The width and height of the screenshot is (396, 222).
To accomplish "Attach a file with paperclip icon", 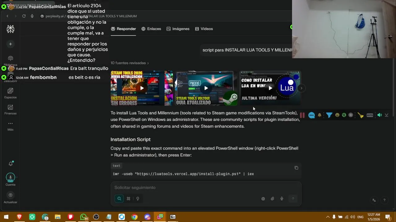I will pos(272,199).
